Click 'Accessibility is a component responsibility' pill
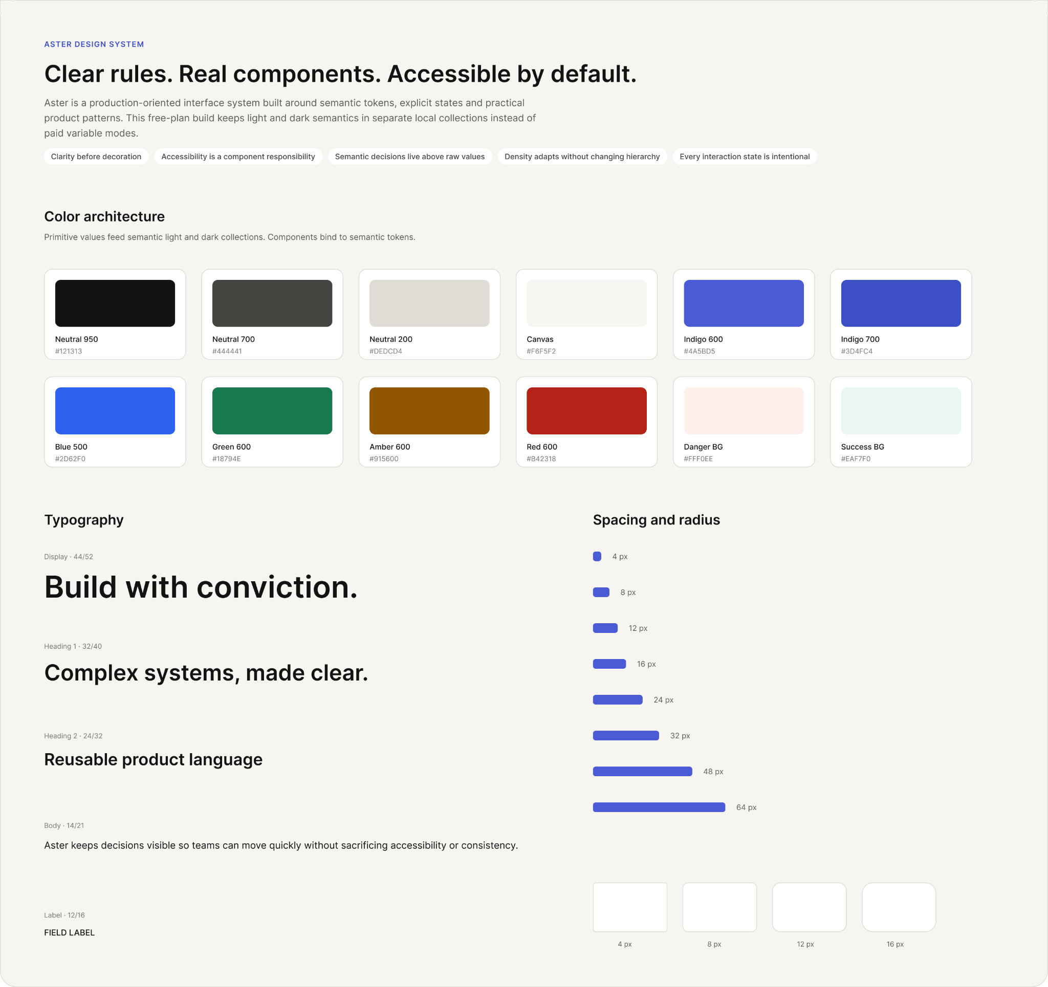This screenshot has width=1048, height=987. 238,157
